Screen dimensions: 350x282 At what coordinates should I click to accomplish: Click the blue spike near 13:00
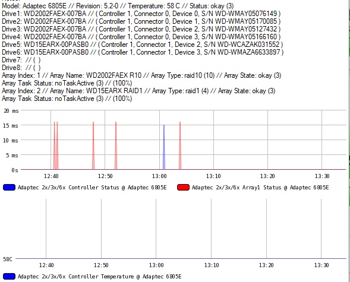click(164, 147)
